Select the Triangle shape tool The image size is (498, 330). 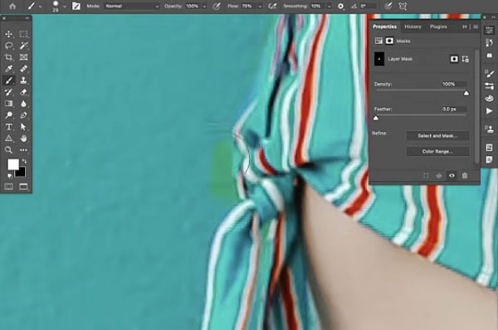coord(8,138)
